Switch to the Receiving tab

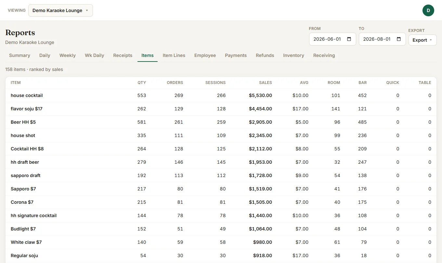[324, 55]
